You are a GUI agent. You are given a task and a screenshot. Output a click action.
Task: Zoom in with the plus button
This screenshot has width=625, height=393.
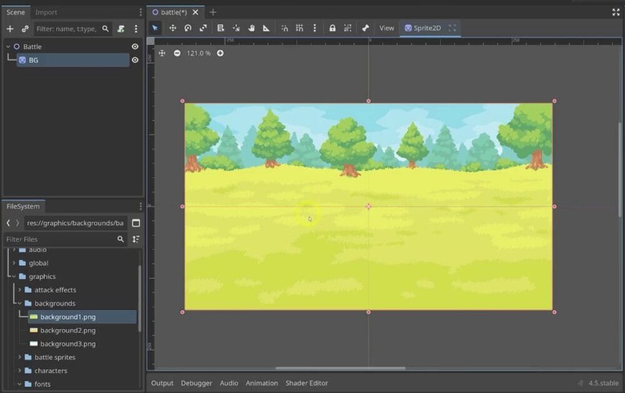pos(220,53)
